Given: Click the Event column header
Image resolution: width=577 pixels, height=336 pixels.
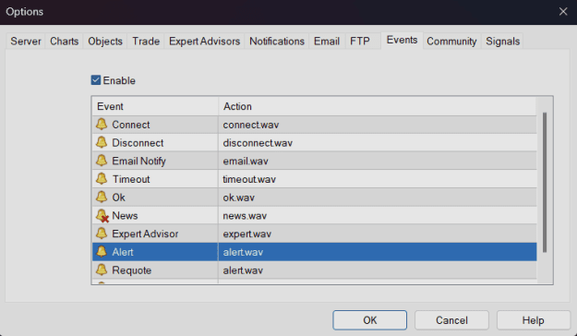Looking at the screenshot, I should [x=155, y=106].
